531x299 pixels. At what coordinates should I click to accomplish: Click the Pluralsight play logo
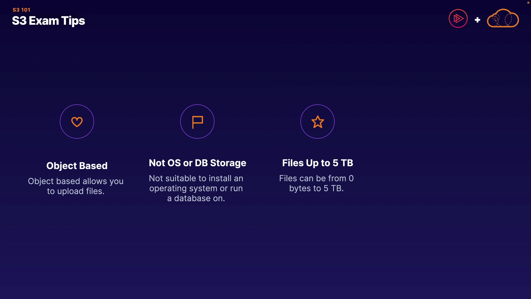(458, 19)
